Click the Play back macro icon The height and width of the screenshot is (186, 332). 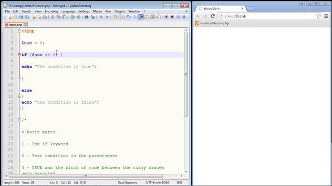coord(178,17)
